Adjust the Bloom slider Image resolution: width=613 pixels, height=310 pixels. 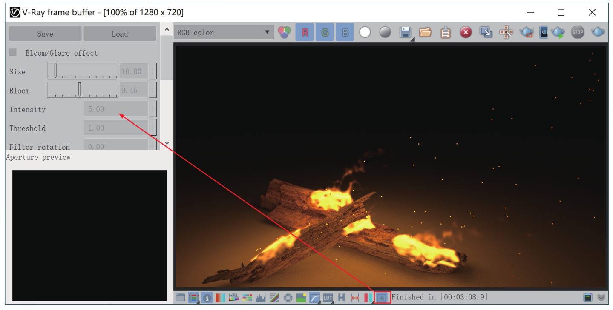coord(79,90)
